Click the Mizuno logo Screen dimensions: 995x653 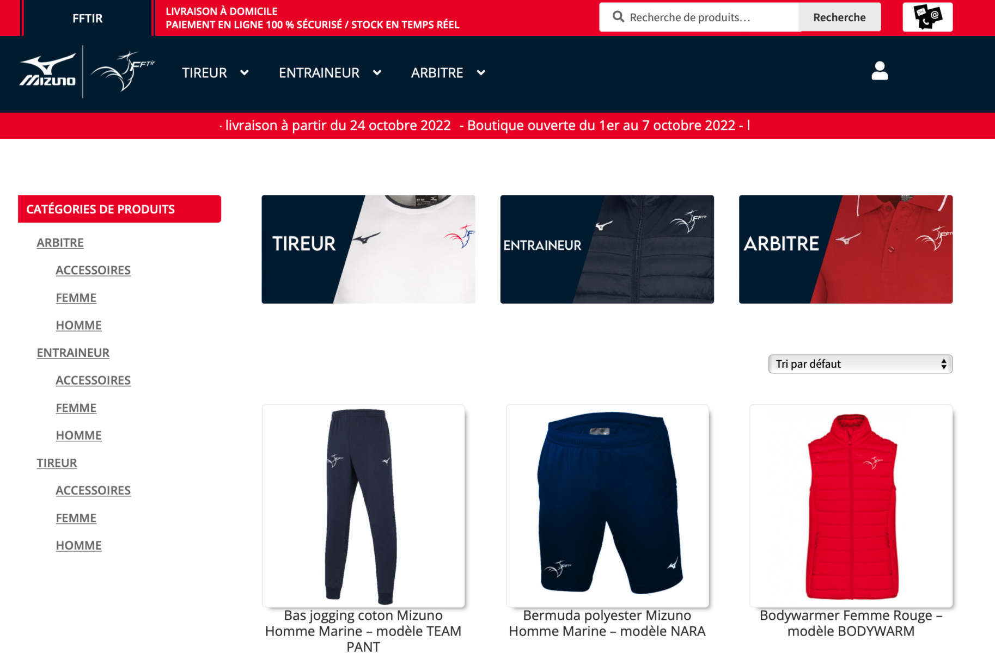pyautogui.click(x=48, y=71)
